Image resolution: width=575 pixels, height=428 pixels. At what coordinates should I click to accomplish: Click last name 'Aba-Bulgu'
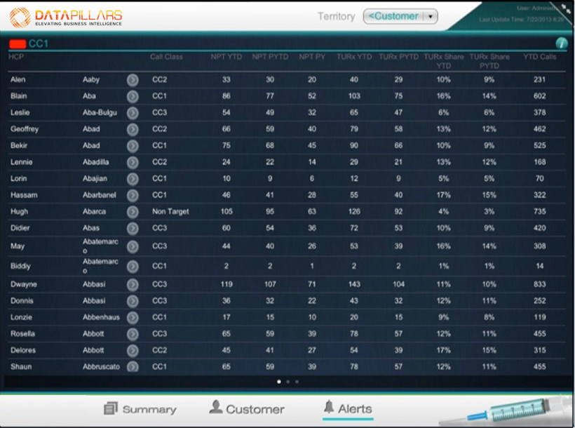100,112
